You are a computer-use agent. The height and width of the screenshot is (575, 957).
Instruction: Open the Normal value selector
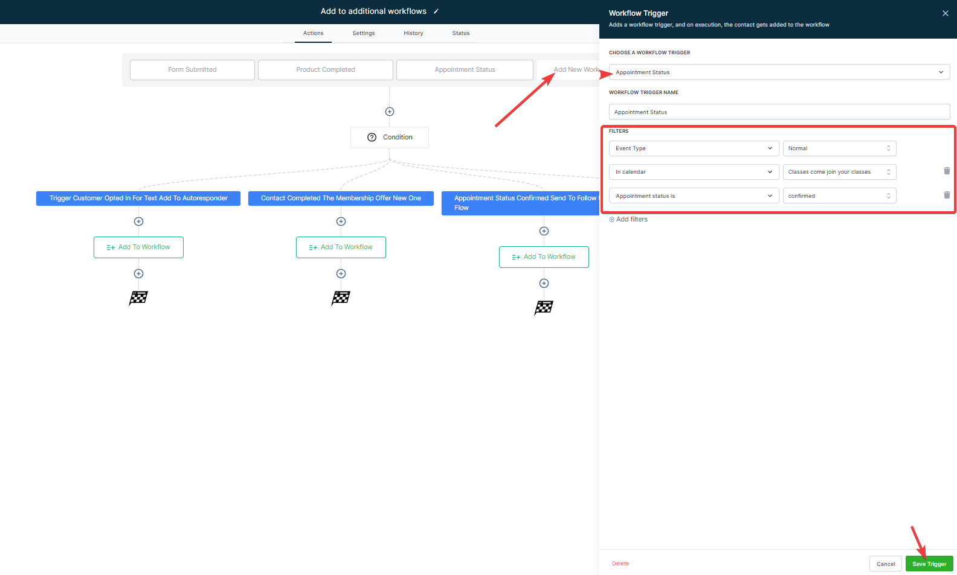(x=840, y=148)
